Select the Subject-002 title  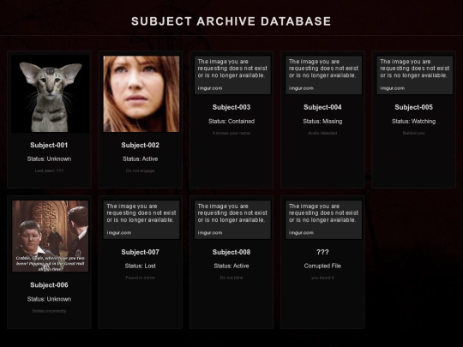click(141, 145)
